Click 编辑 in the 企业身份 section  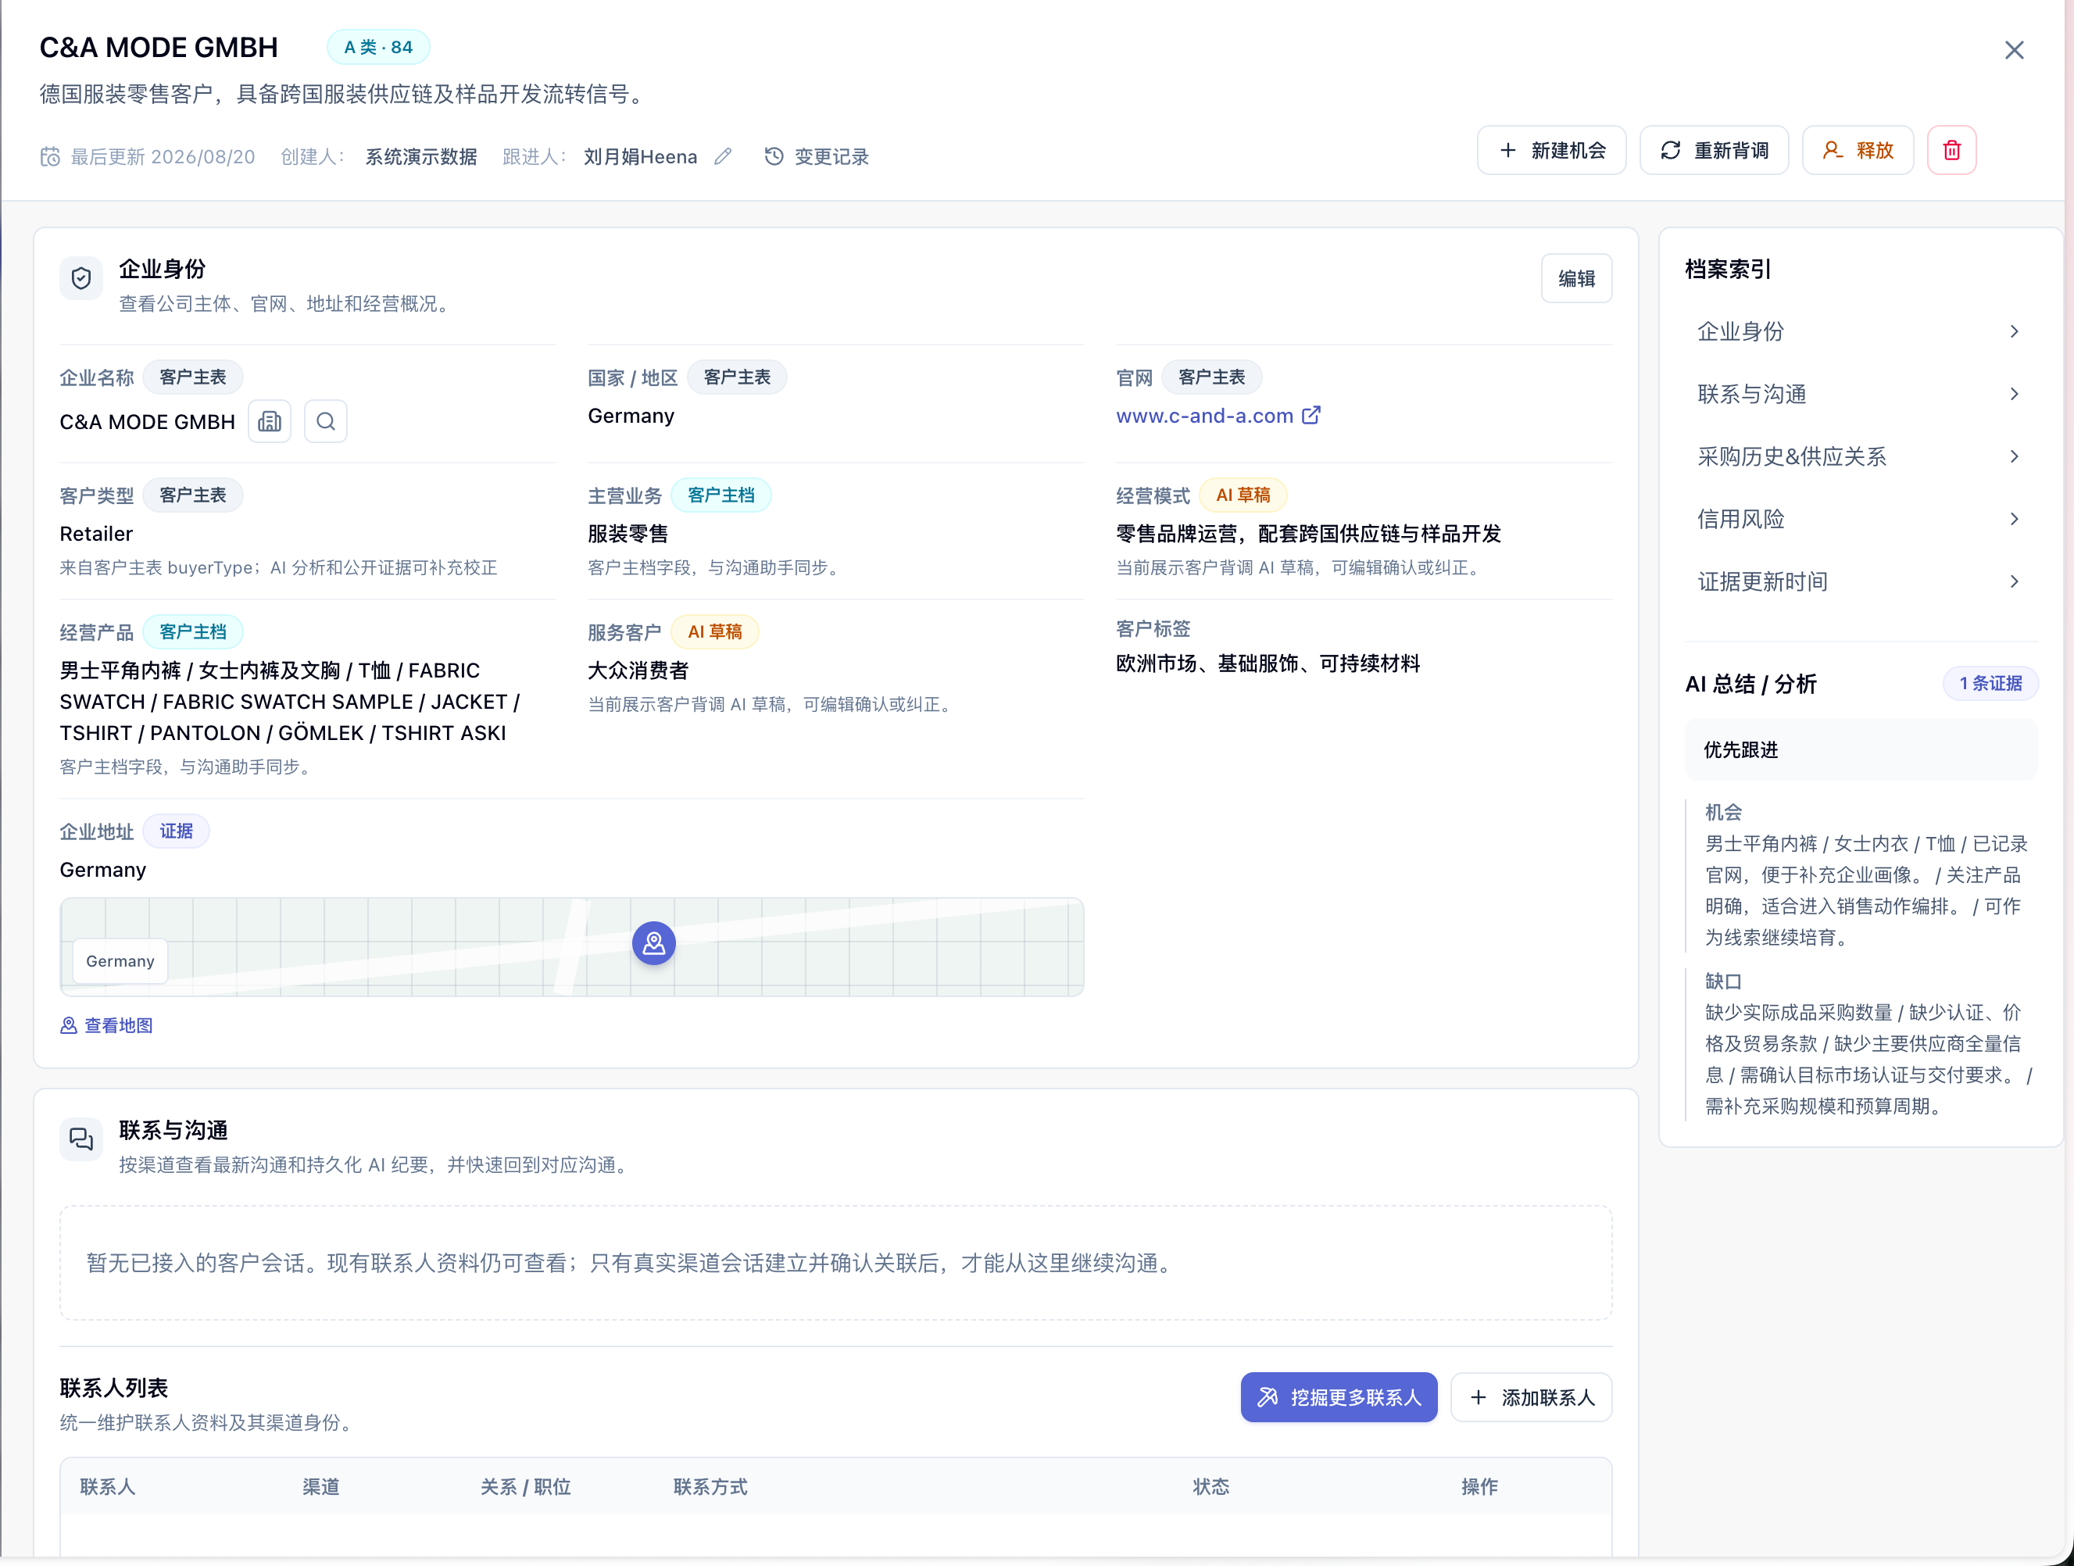pos(1575,278)
